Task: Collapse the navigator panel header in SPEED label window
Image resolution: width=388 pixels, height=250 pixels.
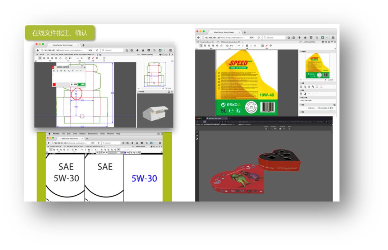Action: [300, 51]
